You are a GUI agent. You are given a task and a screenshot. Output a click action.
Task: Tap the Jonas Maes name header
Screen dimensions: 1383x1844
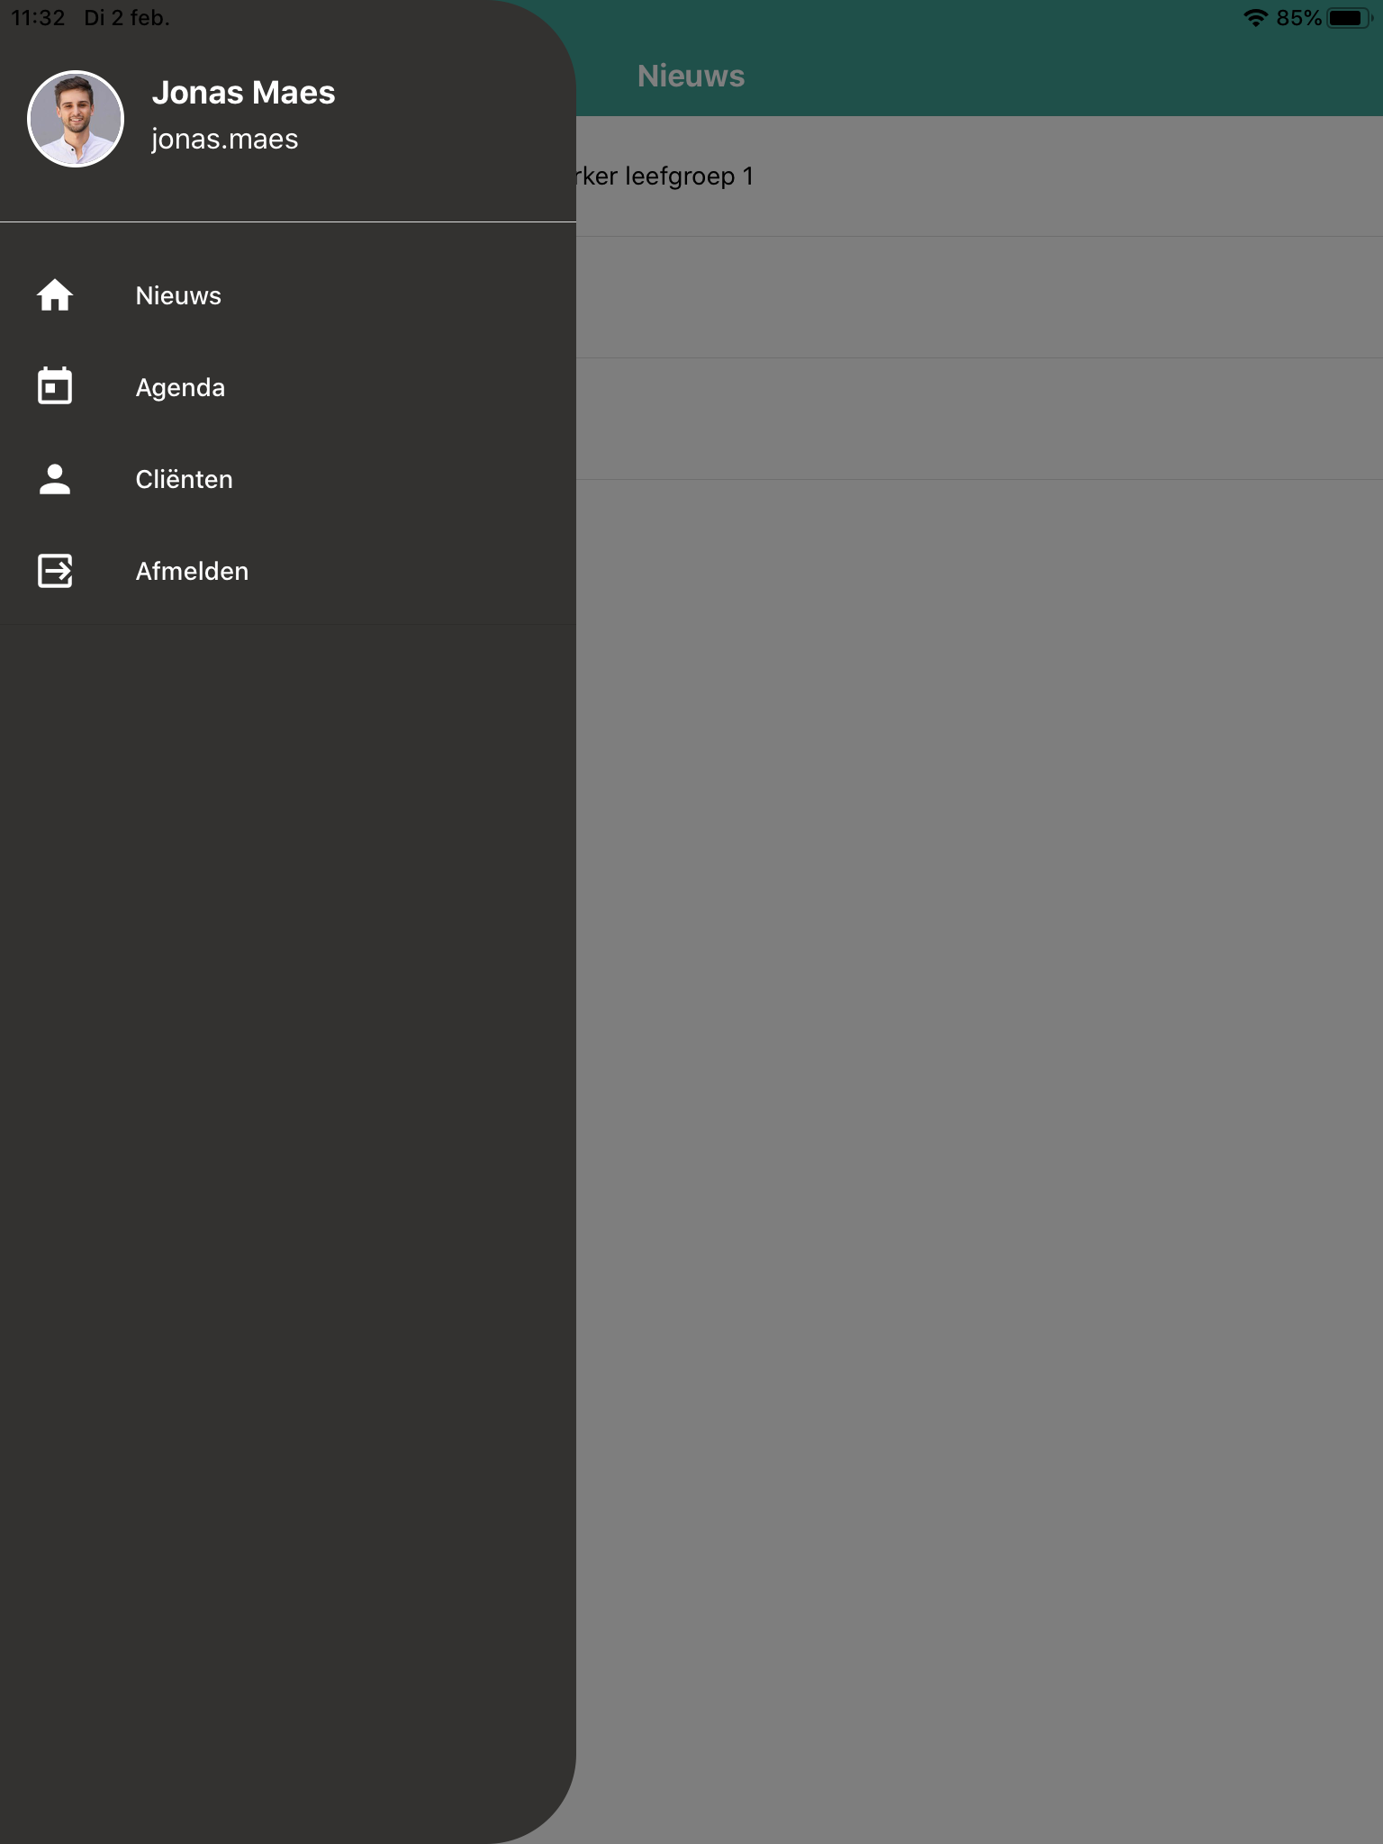[x=243, y=93]
